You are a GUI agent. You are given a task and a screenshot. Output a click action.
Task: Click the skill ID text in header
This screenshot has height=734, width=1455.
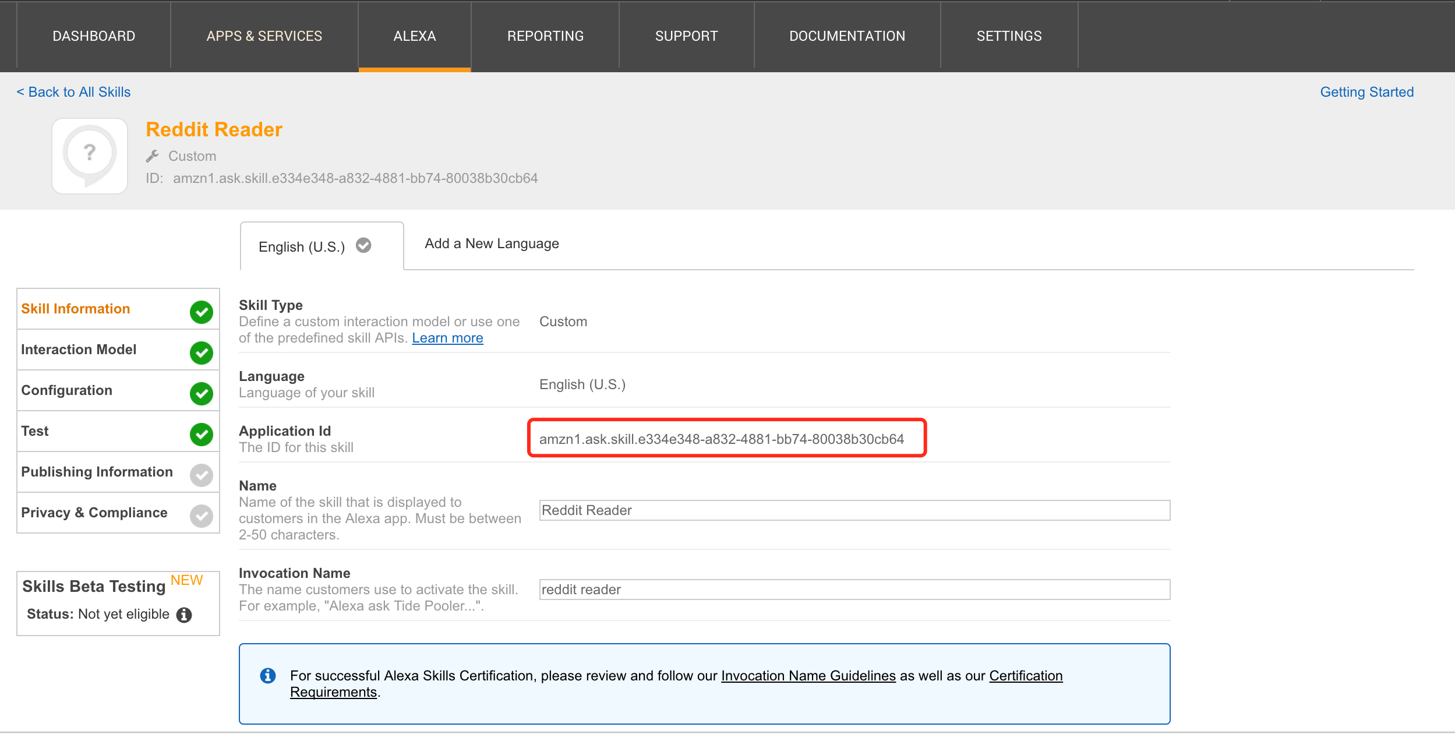(x=355, y=178)
